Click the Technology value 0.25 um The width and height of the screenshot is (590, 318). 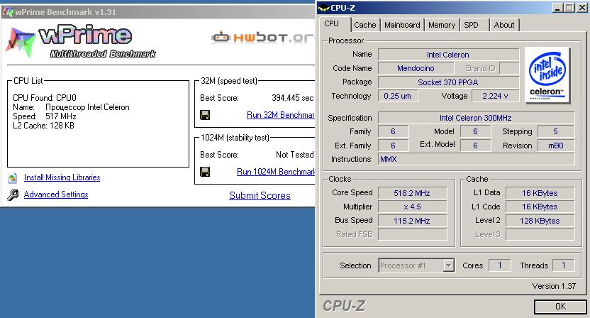[x=397, y=96]
